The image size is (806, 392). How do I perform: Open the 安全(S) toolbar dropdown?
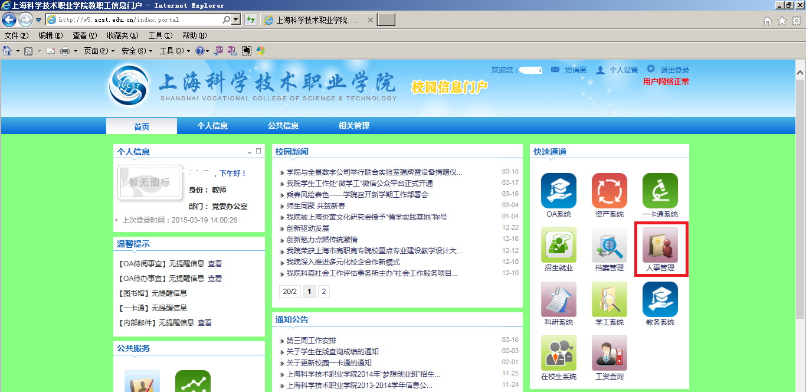137,51
